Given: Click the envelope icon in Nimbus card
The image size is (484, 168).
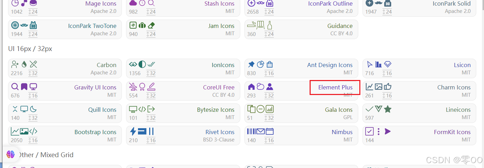Looking at the screenshot, I should coord(260,131).
